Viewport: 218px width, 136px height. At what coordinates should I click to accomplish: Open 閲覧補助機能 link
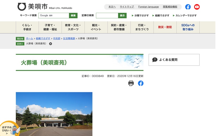tap(170, 7)
